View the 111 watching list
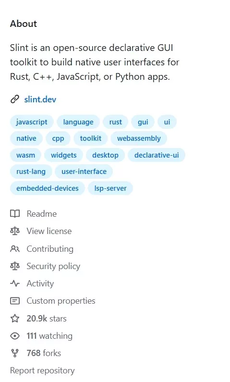Image resolution: width=230 pixels, height=382 pixels. [x=49, y=336]
